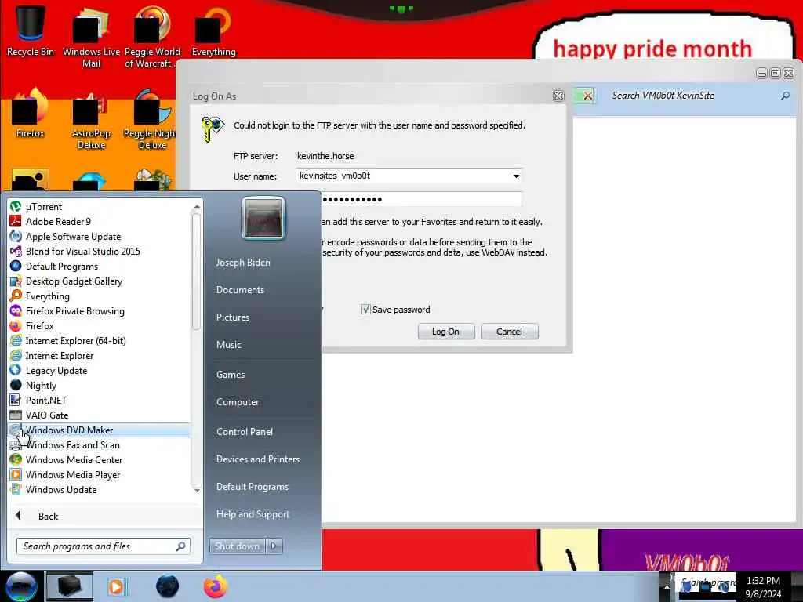Open Help and Support
The image size is (803, 602).
(253, 514)
